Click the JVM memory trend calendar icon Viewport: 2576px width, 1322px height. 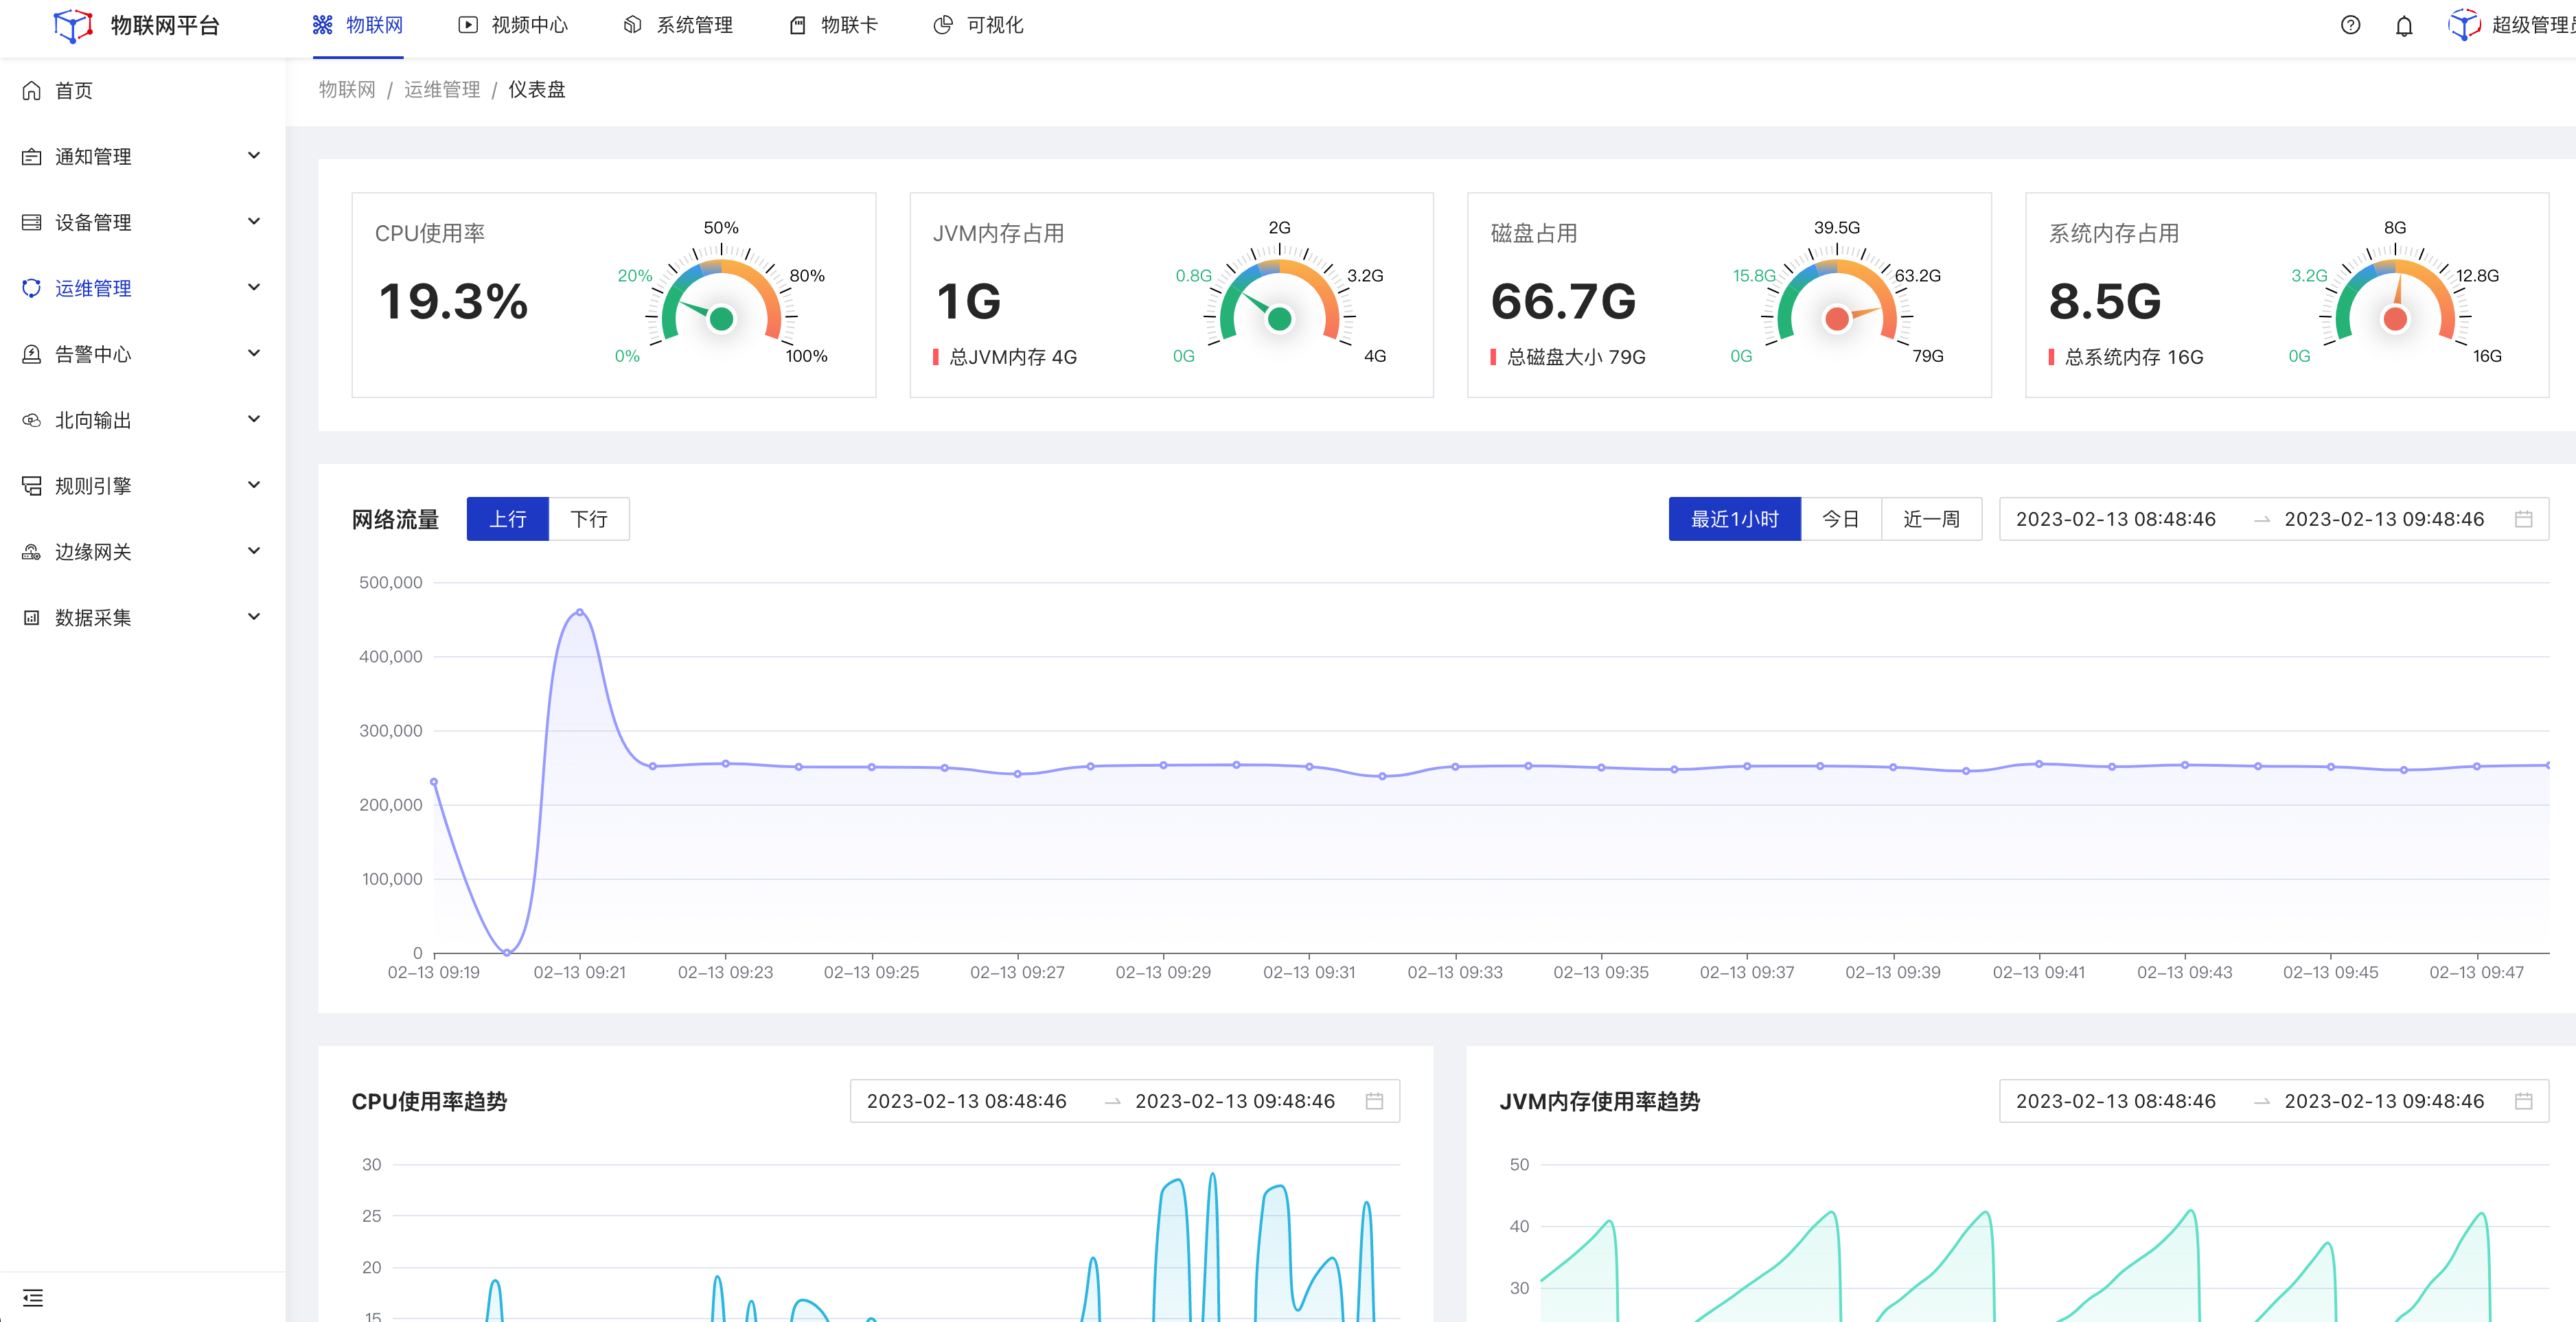tap(2523, 1101)
